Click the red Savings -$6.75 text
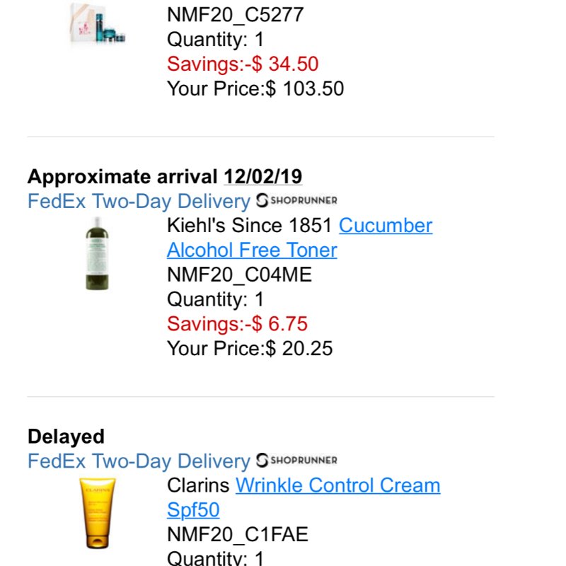Image resolution: width=566 pixels, height=566 pixels. 237,324
